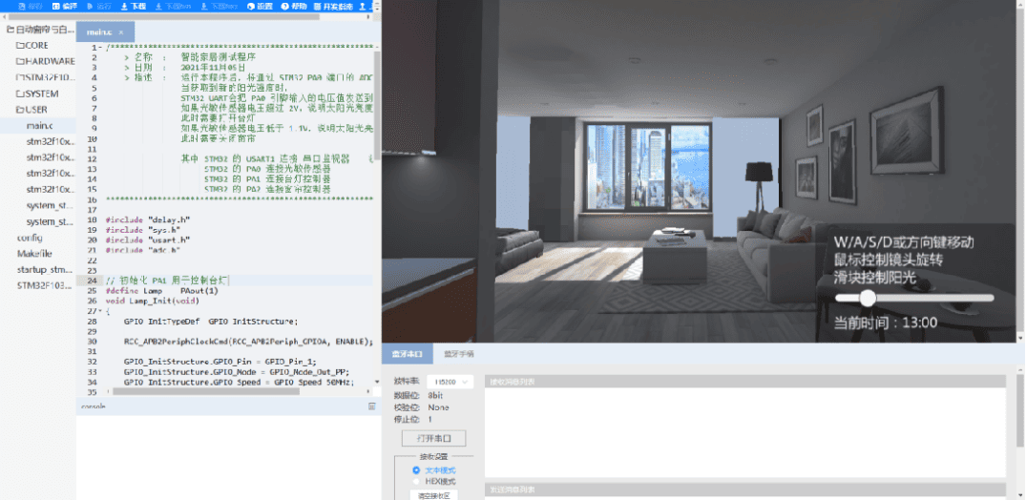Click the 编译 compile toolbar button

[65, 6]
